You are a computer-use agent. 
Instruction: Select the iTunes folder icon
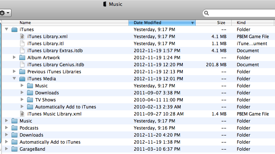coord(14,30)
